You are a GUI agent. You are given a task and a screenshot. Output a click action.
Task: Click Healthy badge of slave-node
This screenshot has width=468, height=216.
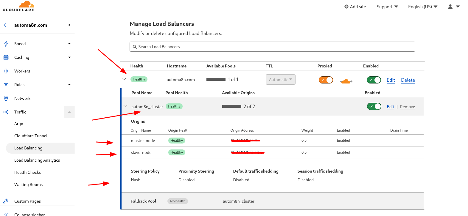tap(177, 152)
